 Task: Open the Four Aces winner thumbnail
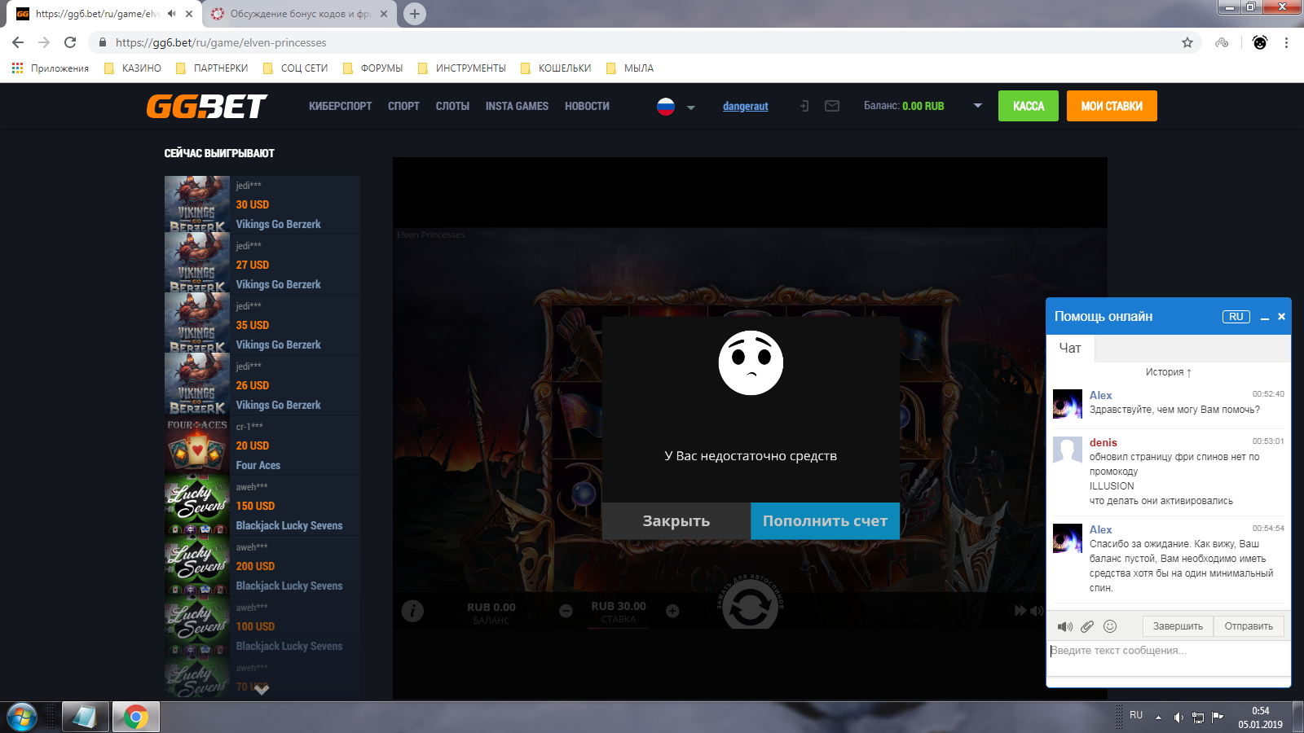(x=197, y=446)
